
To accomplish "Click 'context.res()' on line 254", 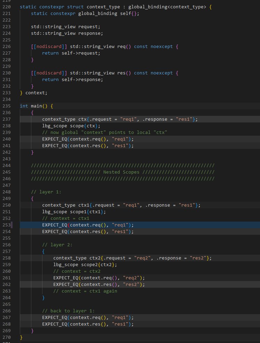I will (x=88, y=231).
